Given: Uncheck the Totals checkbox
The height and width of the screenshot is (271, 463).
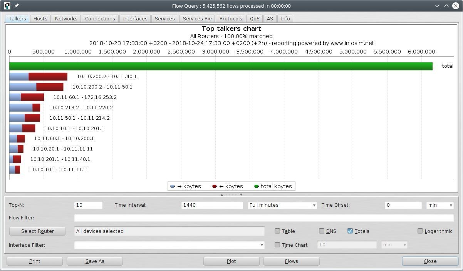Looking at the screenshot, I should tap(350, 231).
